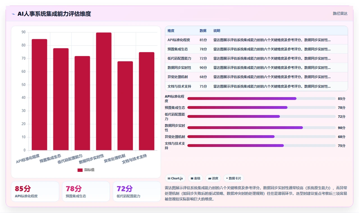Click the 预置集成生态 progress bar

(261, 107)
